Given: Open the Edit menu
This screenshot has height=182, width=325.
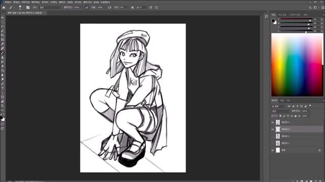Looking at the screenshot, I should (16, 2).
